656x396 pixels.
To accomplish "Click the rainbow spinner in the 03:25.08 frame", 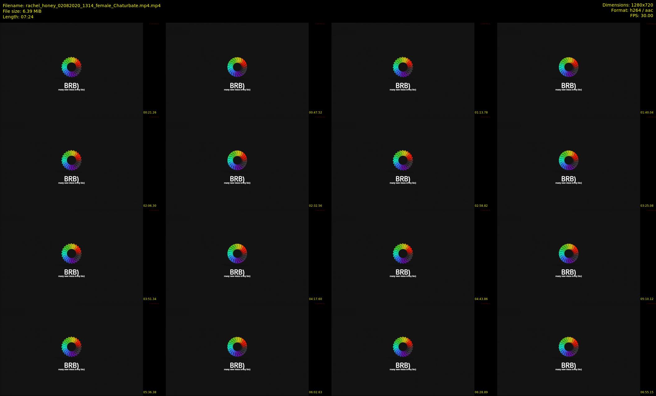I will coord(569,160).
